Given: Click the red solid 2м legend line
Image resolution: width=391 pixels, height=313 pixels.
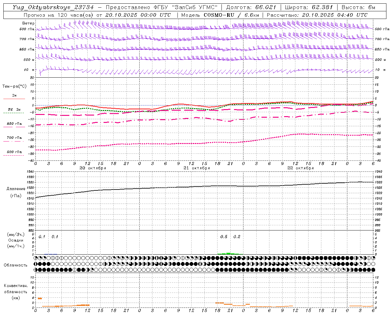Looking at the screenshot, I should [14, 99].
